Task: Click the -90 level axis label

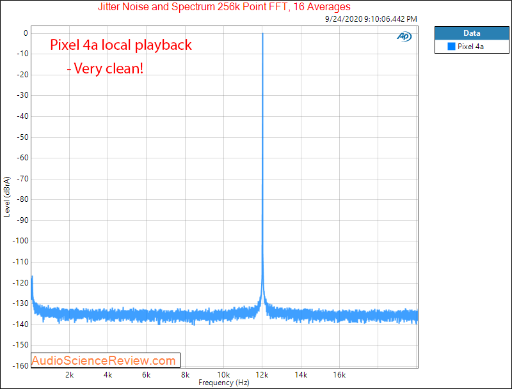Action: pos(22,220)
